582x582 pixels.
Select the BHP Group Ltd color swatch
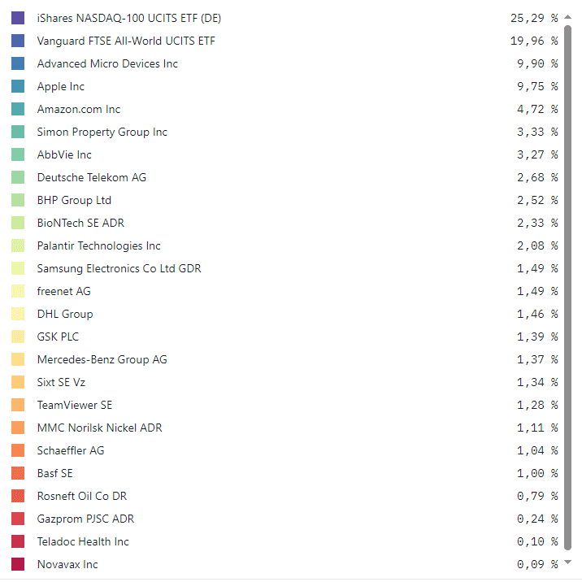18,200
